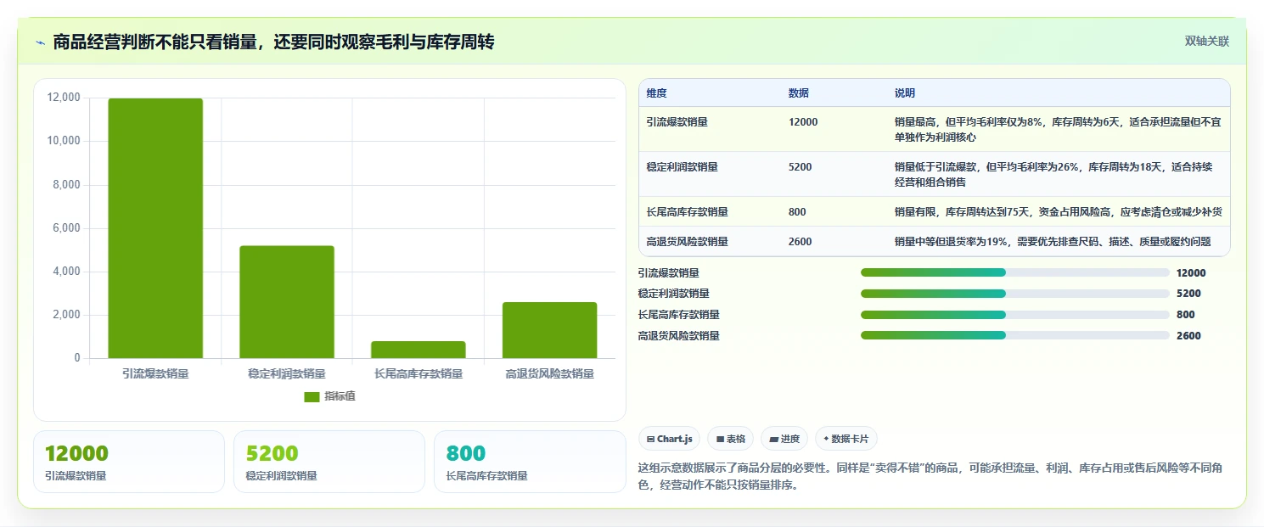Select the 数据卡片 chip
The image size is (1264, 527).
[845, 439]
